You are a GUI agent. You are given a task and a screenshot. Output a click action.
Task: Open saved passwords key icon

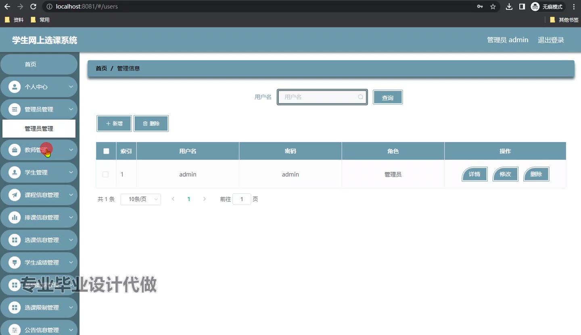[x=480, y=6]
